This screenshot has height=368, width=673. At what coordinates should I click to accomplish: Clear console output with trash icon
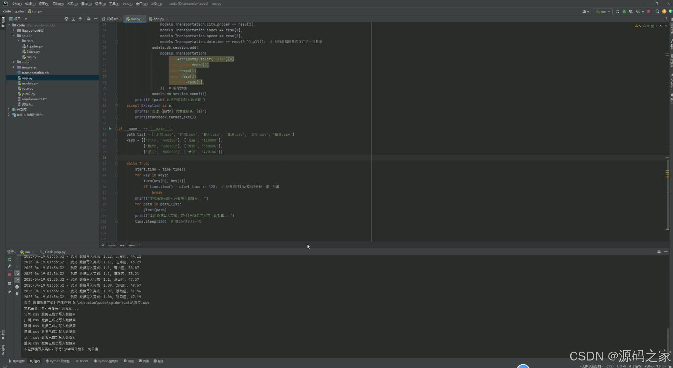(x=17, y=293)
